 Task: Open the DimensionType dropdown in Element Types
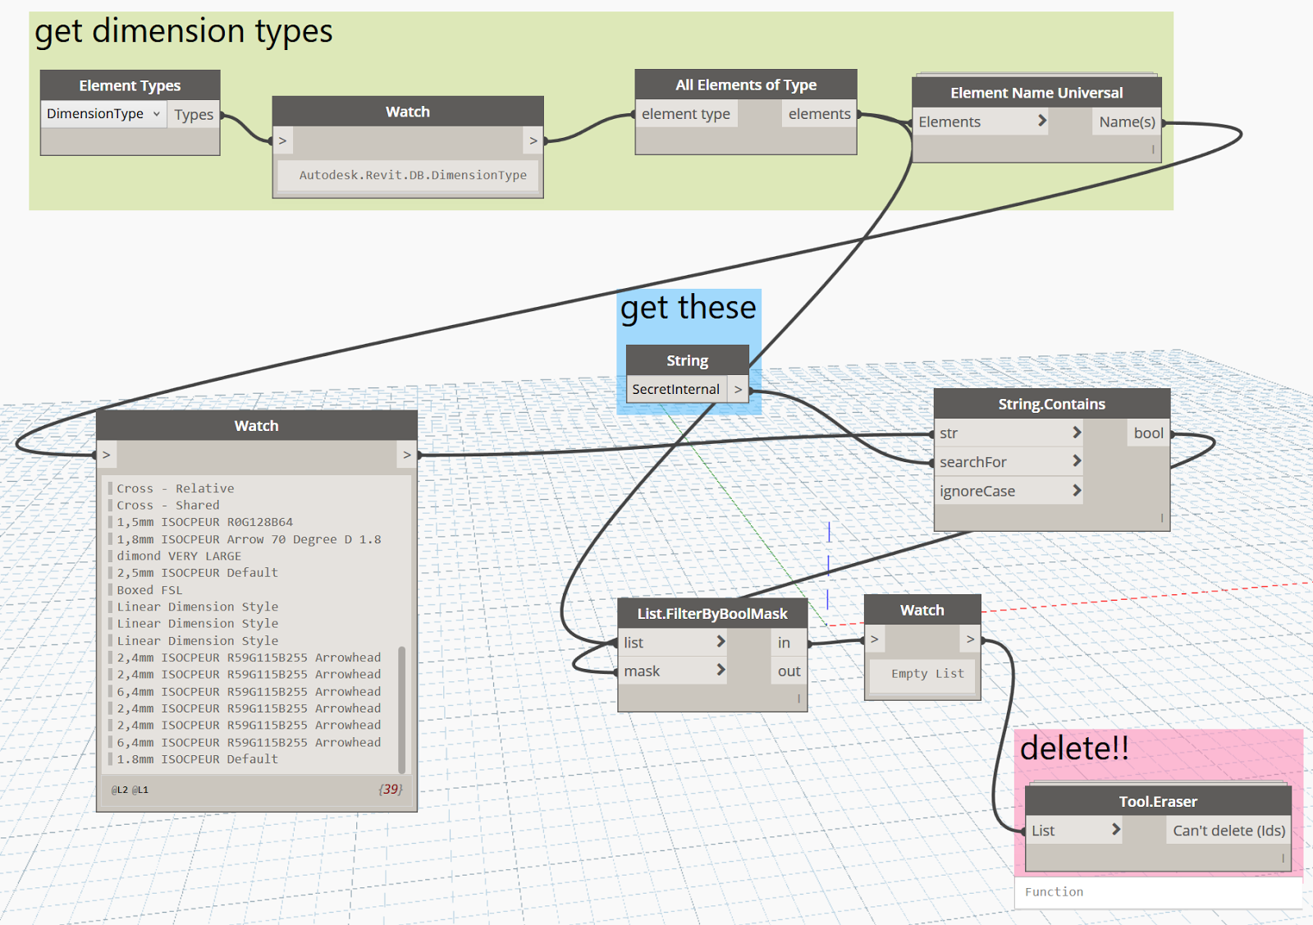[104, 114]
